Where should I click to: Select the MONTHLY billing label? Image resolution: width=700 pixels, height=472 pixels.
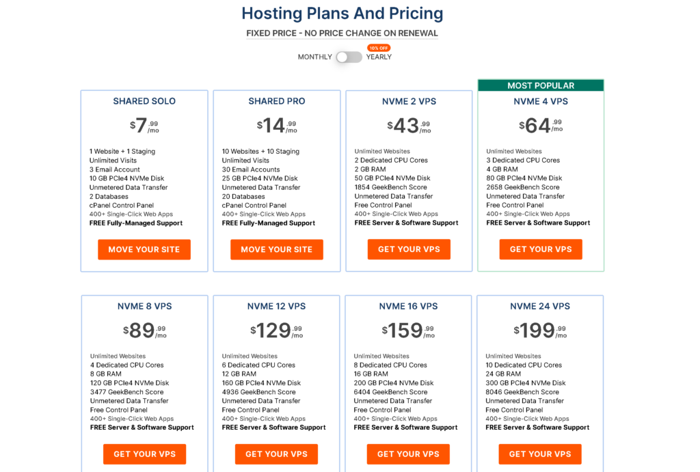pos(314,57)
